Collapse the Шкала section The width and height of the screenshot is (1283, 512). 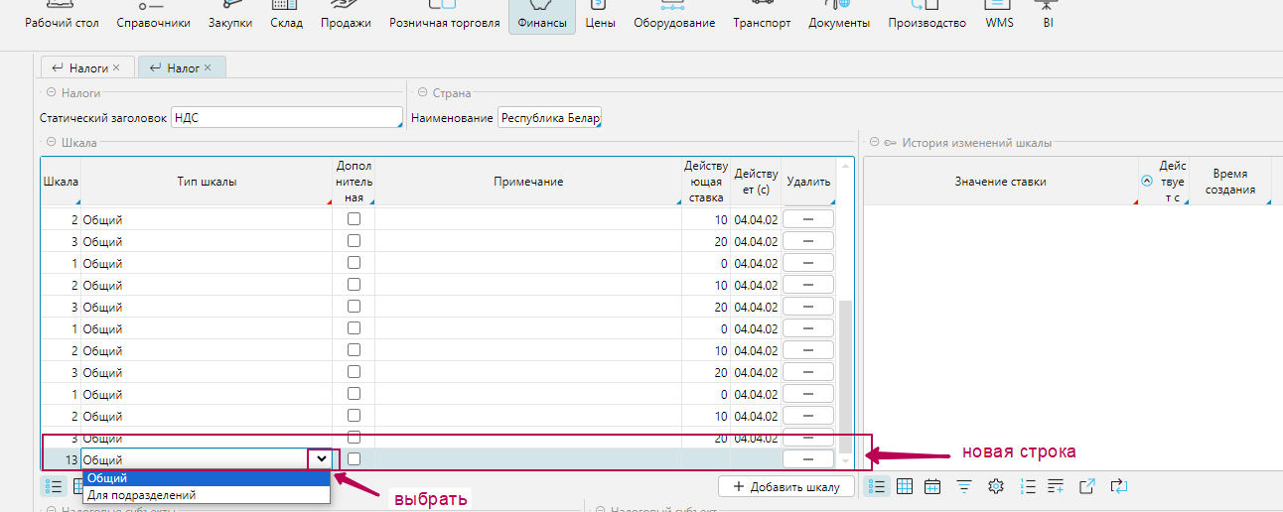pyautogui.click(x=52, y=143)
